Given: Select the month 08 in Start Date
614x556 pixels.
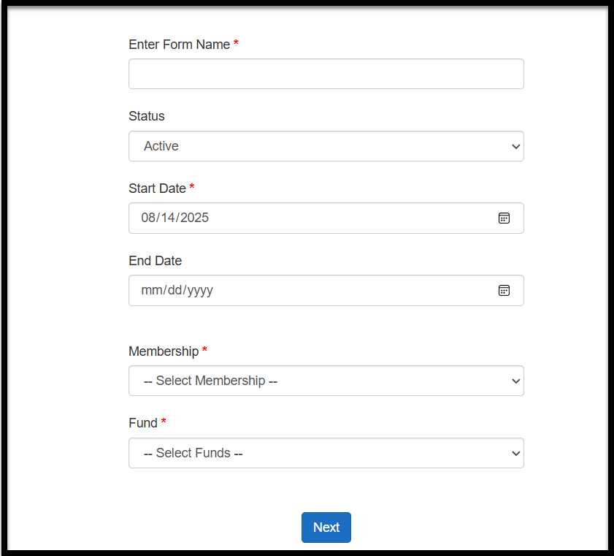Looking at the screenshot, I should pyautogui.click(x=148, y=218).
